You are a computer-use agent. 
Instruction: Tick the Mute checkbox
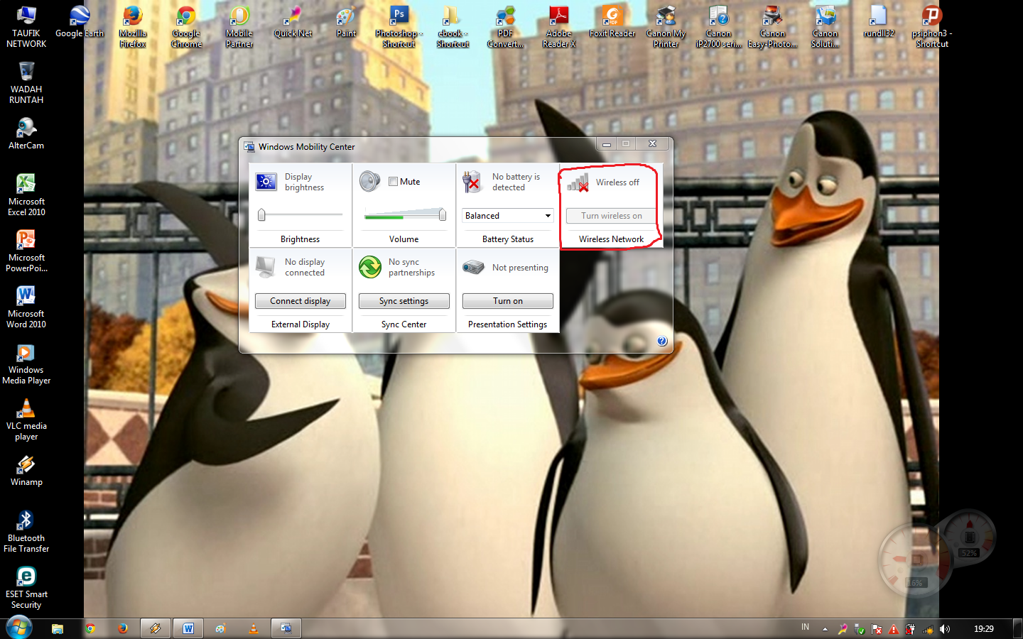click(393, 182)
